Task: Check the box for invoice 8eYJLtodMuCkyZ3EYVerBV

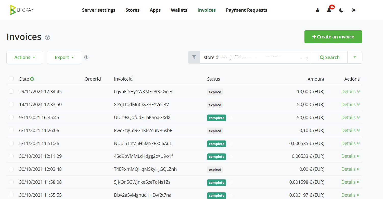Action: [11, 104]
